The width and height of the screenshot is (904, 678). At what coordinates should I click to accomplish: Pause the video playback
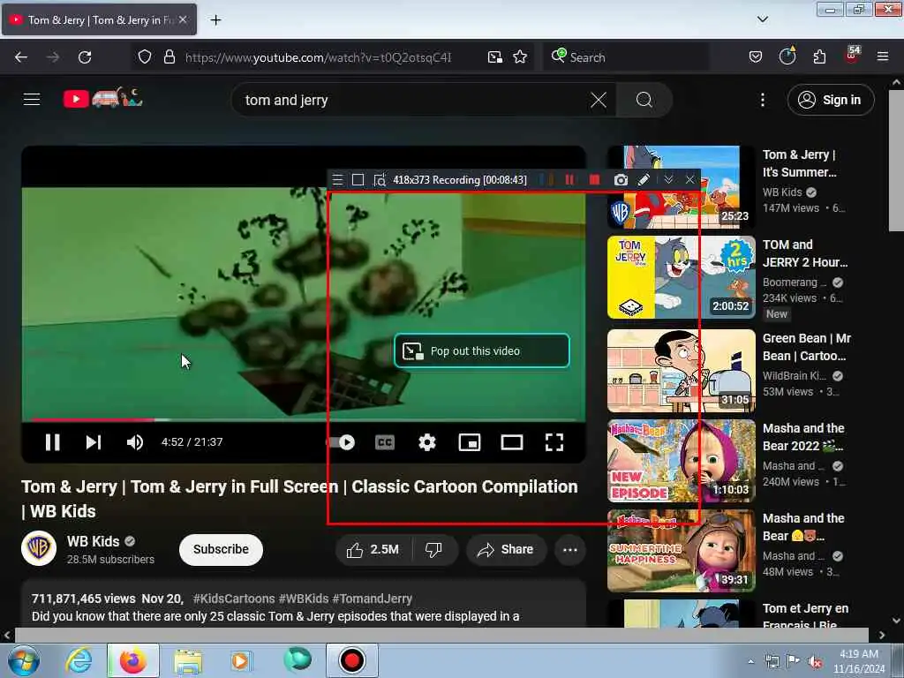52,442
